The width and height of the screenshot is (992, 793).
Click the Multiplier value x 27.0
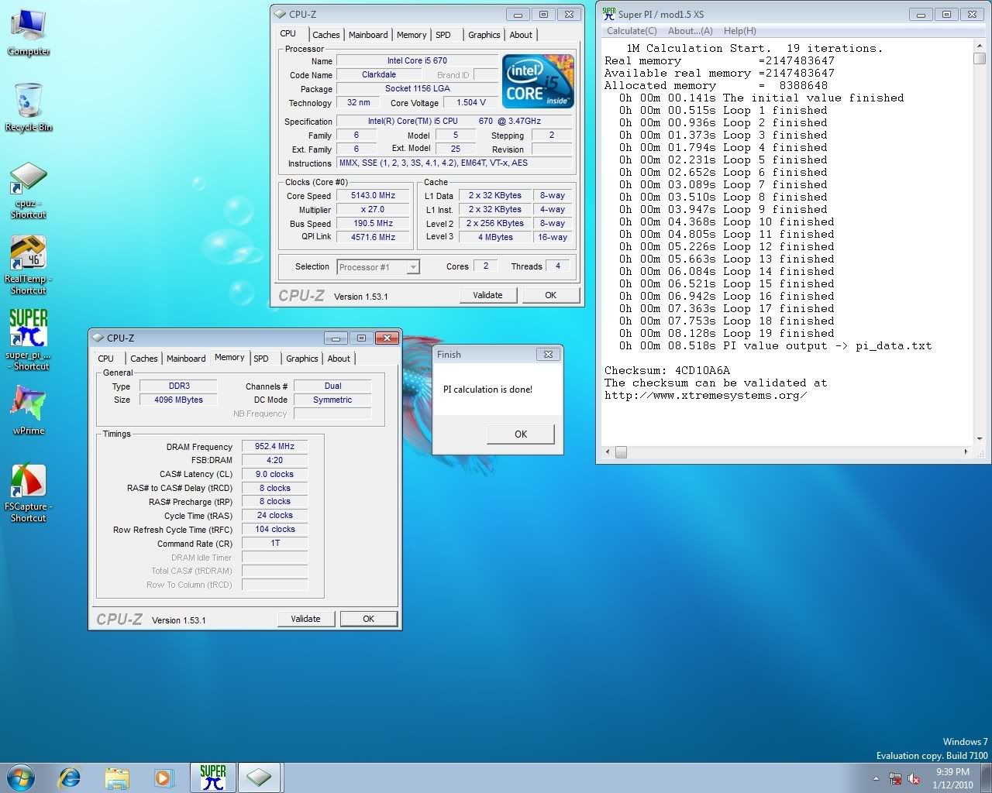click(x=373, y=210)
